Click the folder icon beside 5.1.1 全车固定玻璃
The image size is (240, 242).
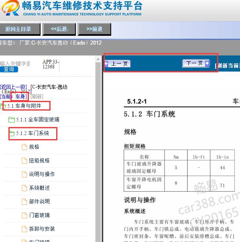coord(12,120)
